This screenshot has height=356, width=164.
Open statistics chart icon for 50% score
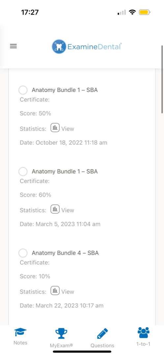pyautogui.click(x=55, y=128)
